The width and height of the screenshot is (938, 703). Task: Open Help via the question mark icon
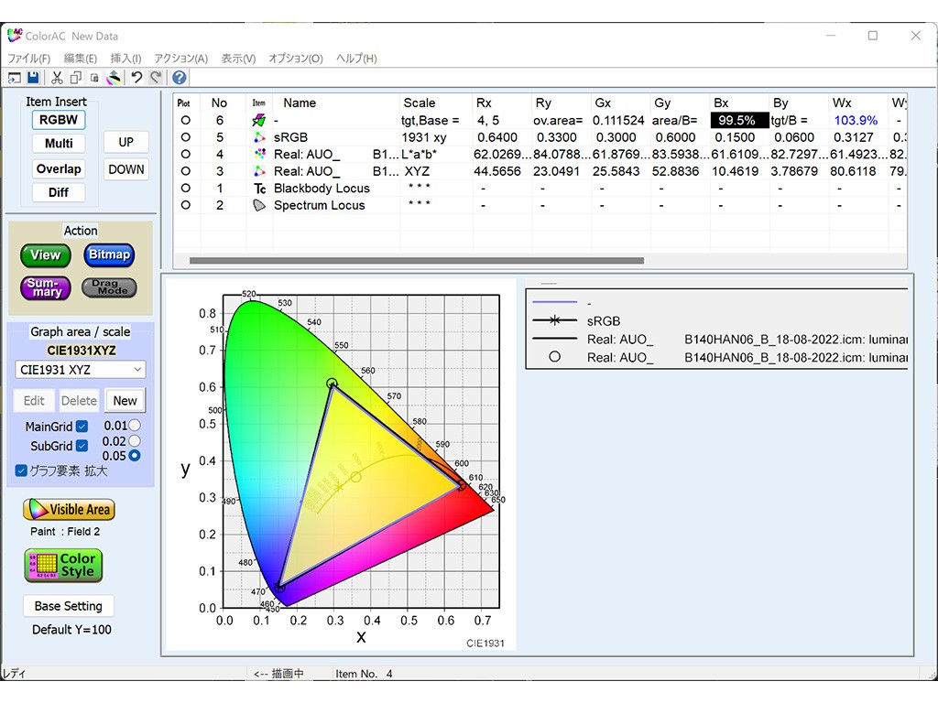[180, 78]
